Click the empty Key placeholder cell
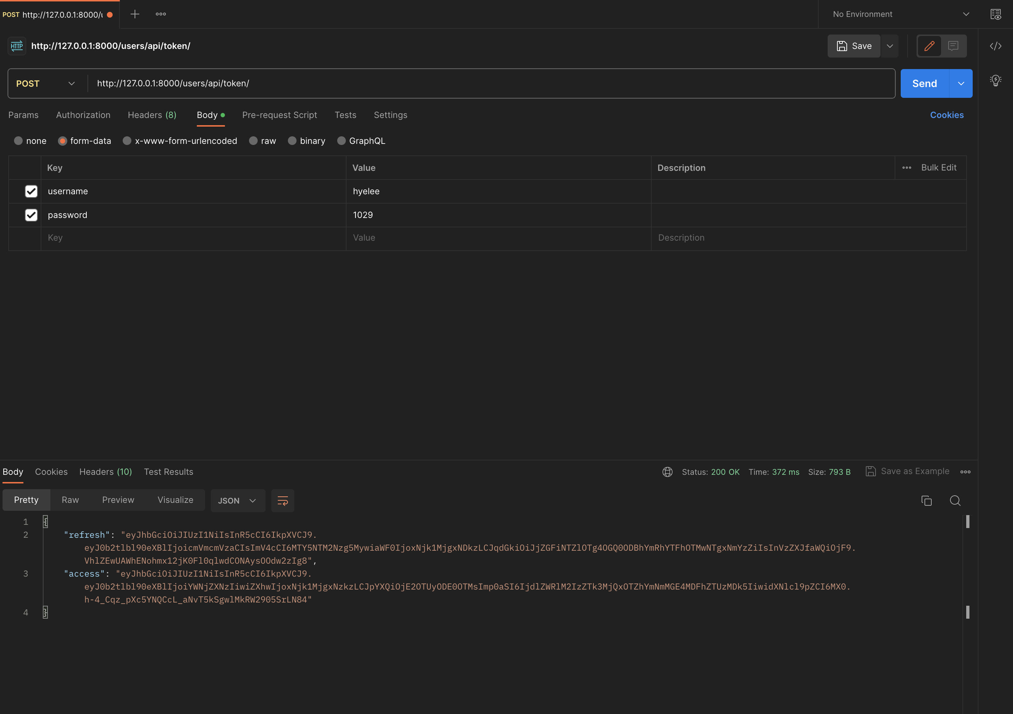 click(x=193, y=238)
